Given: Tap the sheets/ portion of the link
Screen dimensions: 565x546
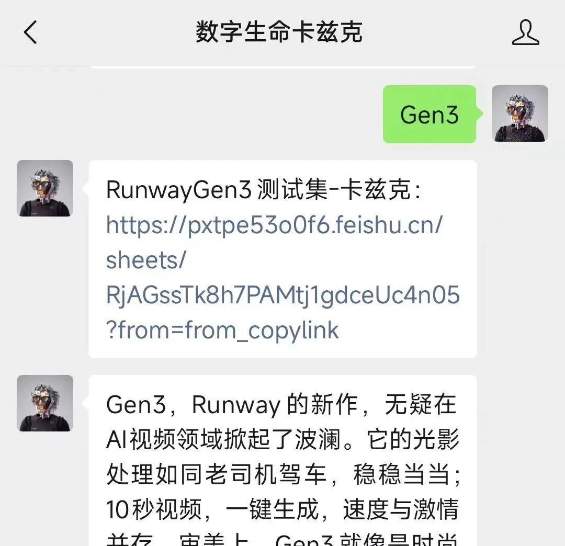Looking at the screenshot, I should (x=146, y=260).
